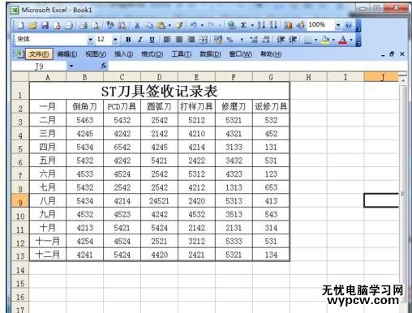
Task: Apply Percent style formatting
Action: pyautogui.click(x=230, y=40)
